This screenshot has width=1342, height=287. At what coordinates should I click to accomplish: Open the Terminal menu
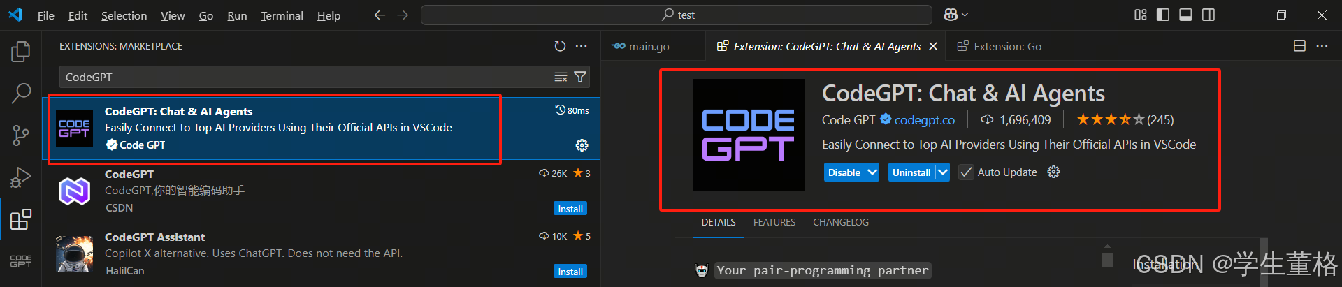(x=282, y=15)
